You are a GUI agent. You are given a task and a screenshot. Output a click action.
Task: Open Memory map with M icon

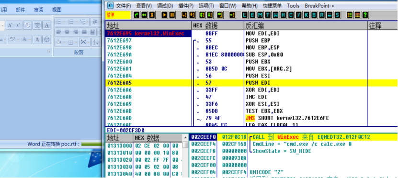(x=260, y=15)
